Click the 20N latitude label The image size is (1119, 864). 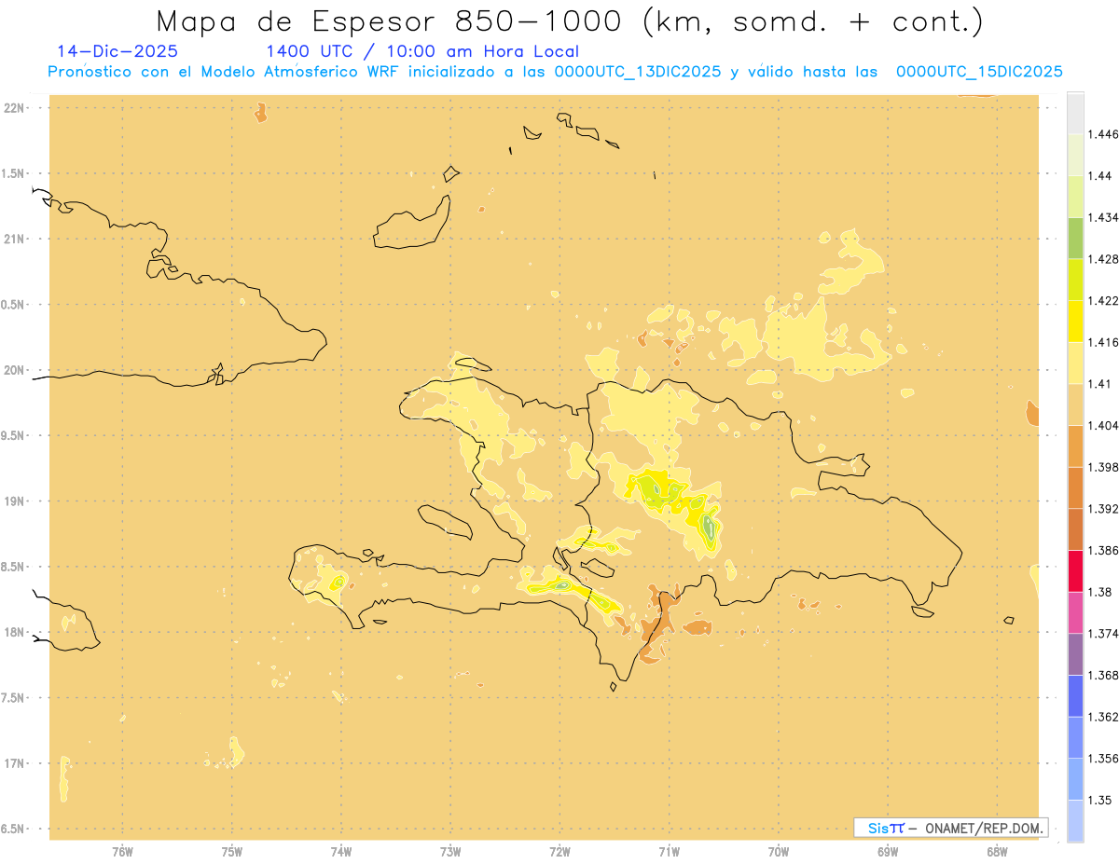(x=15, y=370)
